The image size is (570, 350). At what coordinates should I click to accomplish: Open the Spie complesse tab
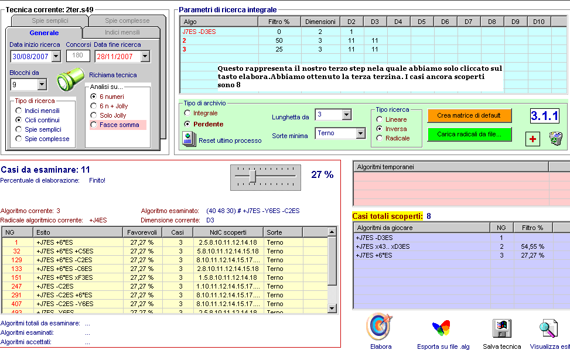(127, 20)
